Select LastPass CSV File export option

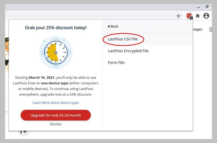point(123,39)
